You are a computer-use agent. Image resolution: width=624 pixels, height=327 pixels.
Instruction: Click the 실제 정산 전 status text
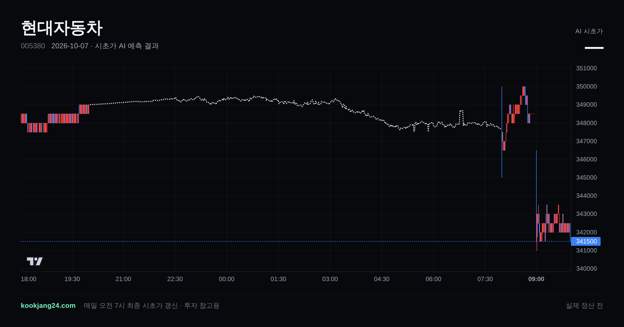pyautogui.click(x=584, y=306)
